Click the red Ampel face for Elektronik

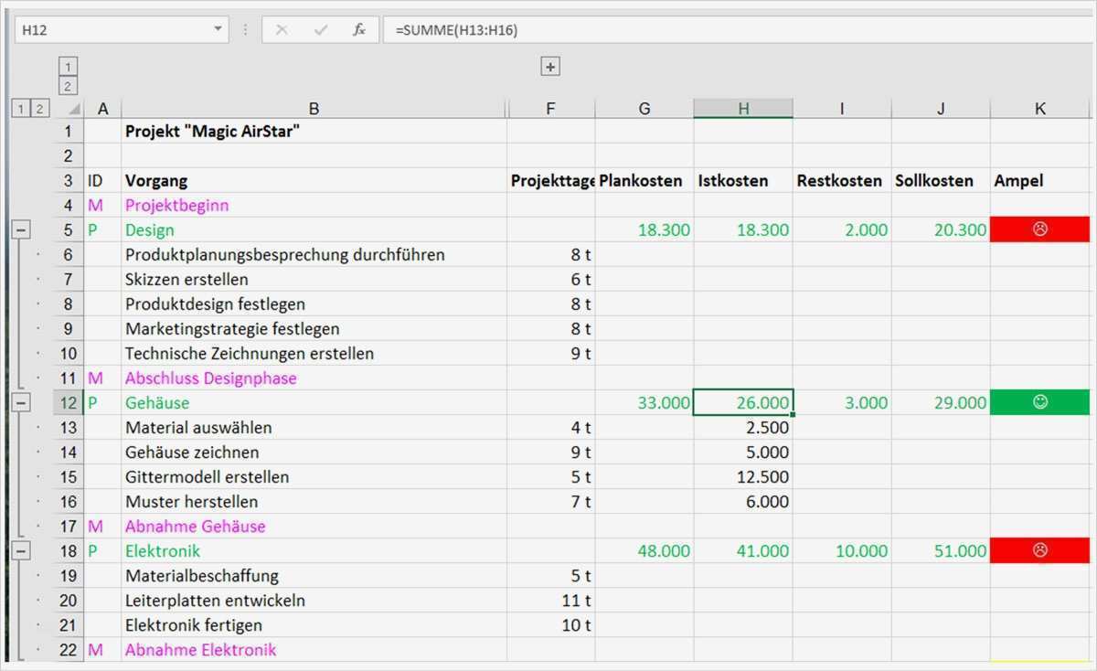(x=1039, y=550)
